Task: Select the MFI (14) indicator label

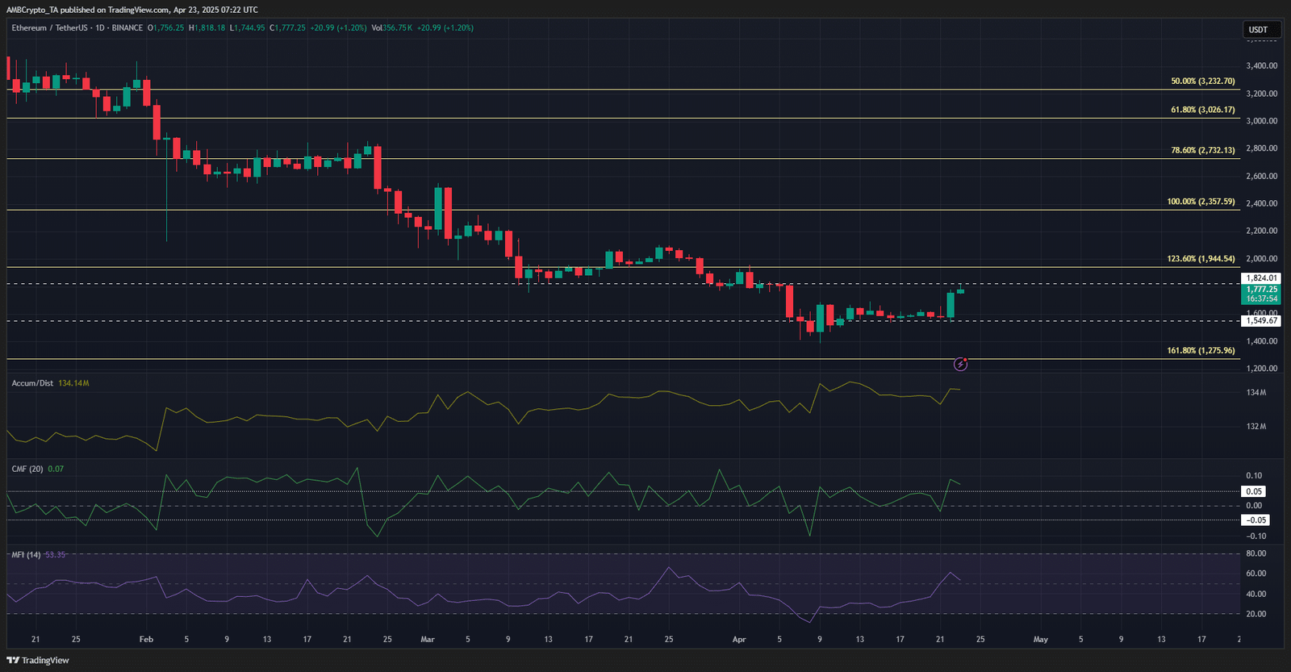Action: (x=26, y=555)
